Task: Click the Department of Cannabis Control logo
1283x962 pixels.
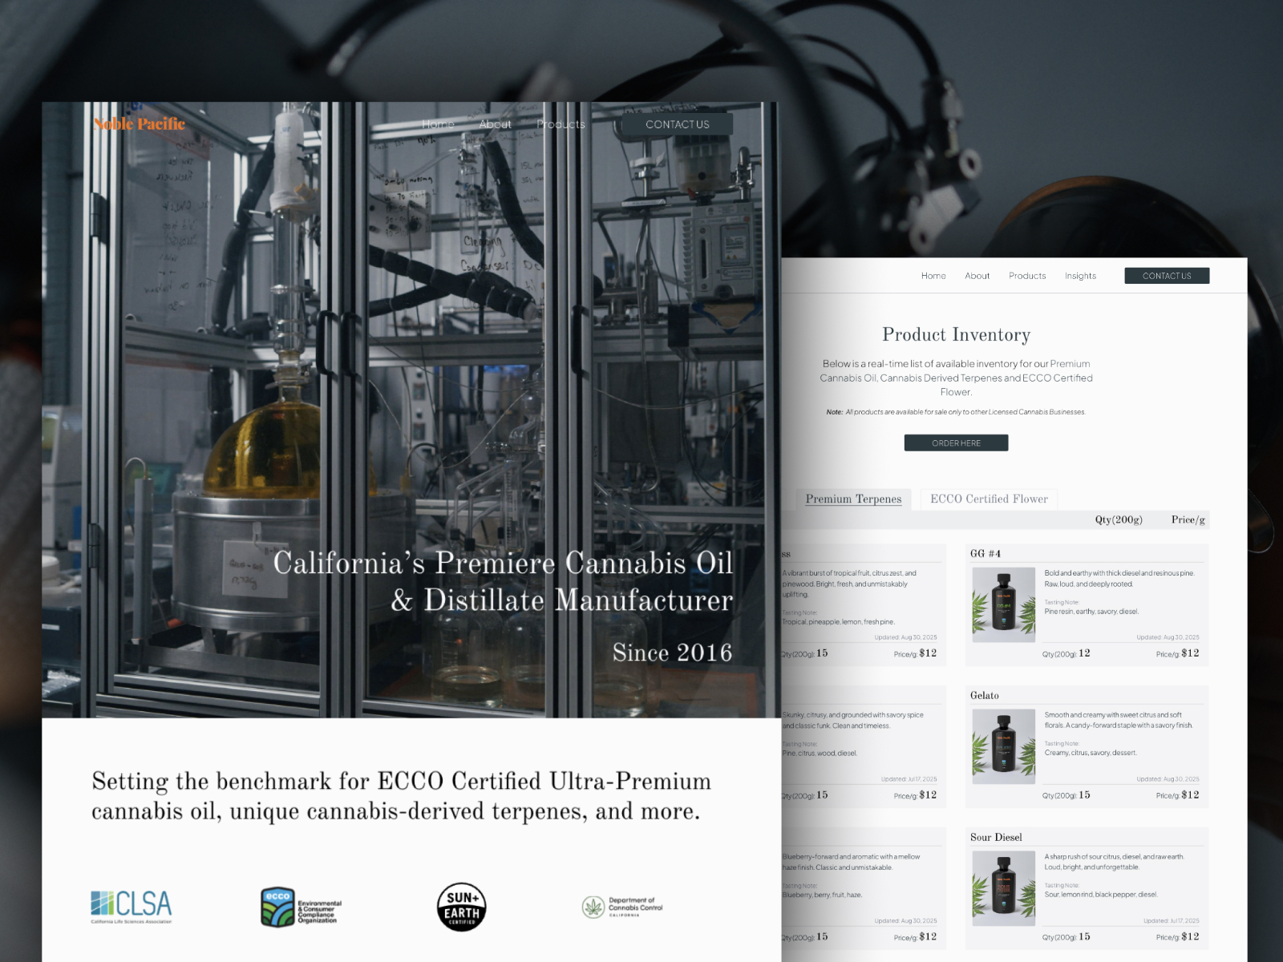Action: point(623,907)
